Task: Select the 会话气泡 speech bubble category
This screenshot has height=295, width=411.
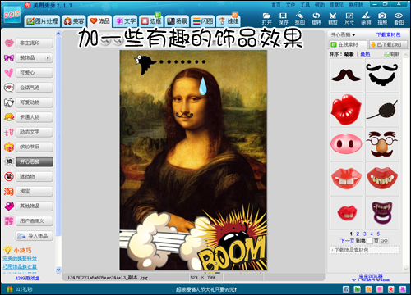Action: (35, 88)
